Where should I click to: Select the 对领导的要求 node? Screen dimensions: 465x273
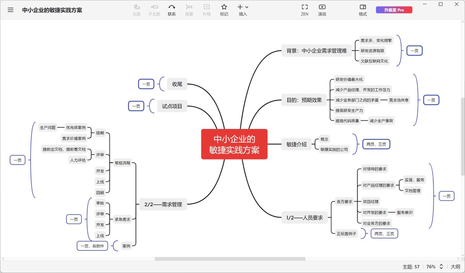coord(374,169)
